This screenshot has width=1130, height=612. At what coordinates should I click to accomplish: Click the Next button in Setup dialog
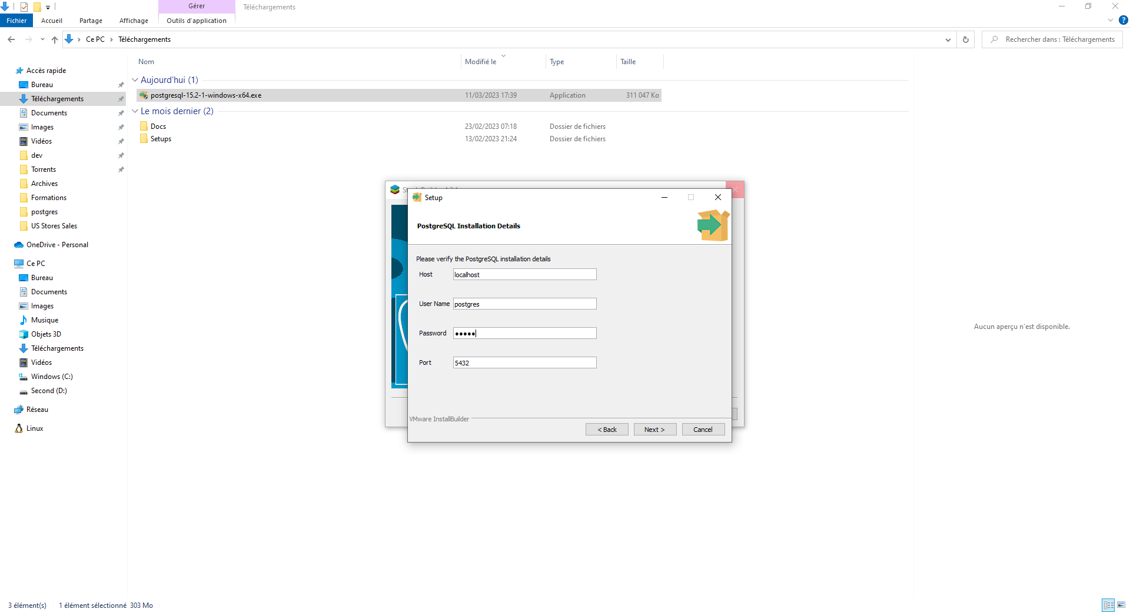click(x=654, y=430)
